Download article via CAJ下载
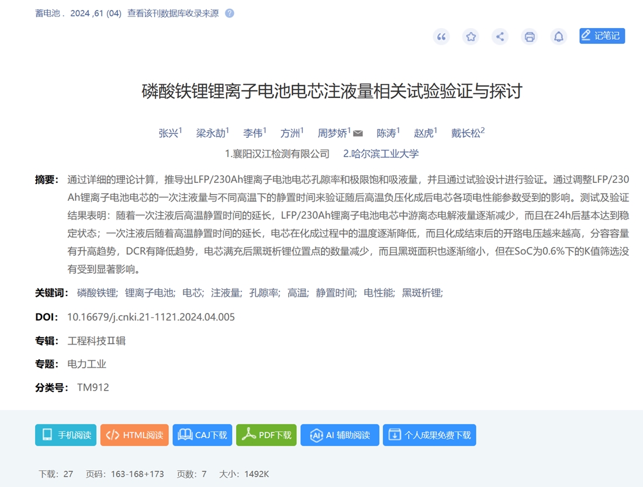The width and height of the screenshot is (643, 487). point(202,434)
